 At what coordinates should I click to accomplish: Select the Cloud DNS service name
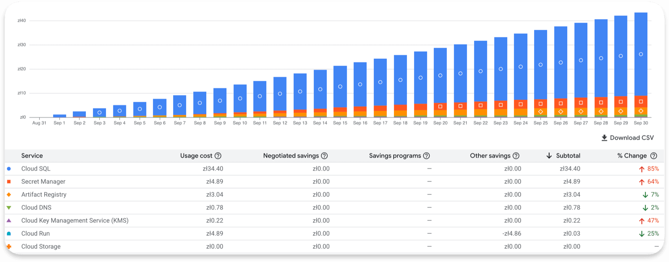point(36,208)
